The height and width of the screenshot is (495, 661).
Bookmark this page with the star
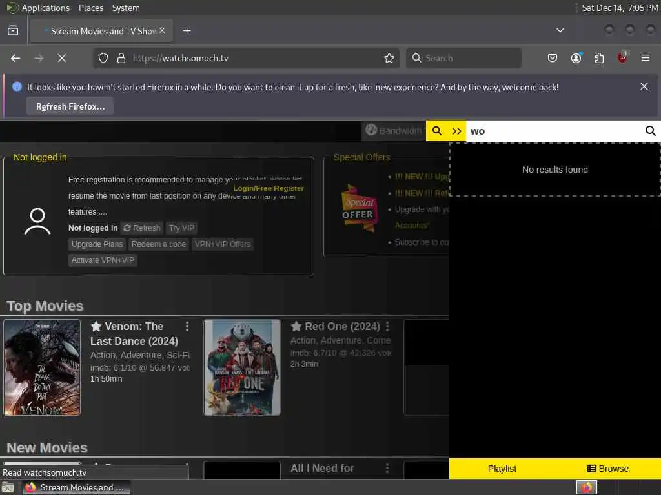(x=389, y=58)
